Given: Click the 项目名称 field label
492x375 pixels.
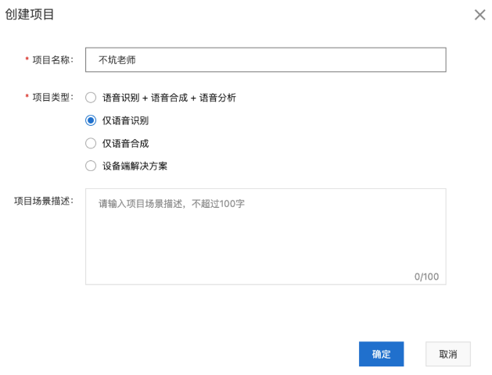Looking at the screenshot, I should coord(53,59).
